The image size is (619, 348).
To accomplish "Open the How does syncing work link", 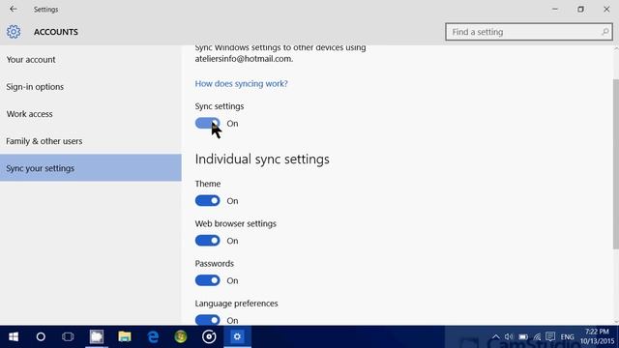I will 241,84.
